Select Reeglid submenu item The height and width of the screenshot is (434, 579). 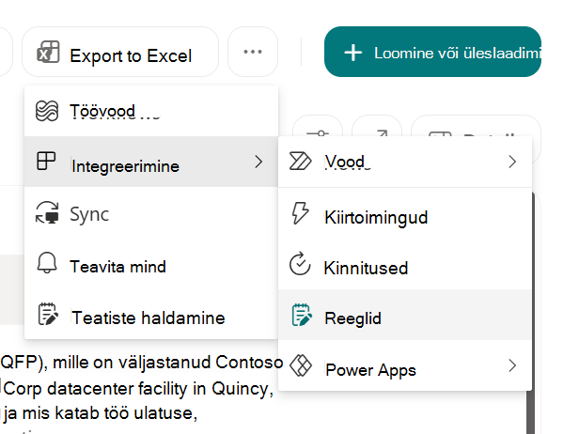[x=405, y=315]
